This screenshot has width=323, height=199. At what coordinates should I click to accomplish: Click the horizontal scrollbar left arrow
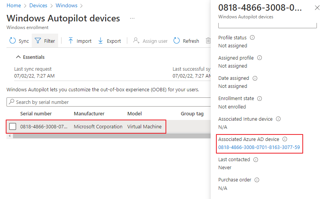10,136
